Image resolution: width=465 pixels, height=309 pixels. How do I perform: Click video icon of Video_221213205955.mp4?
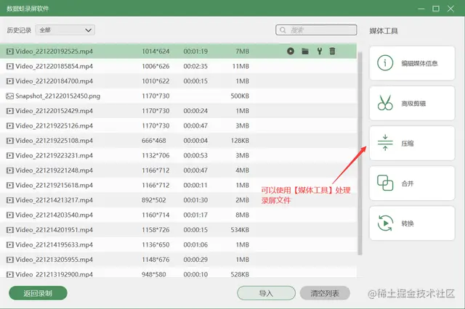click(10, 260)
